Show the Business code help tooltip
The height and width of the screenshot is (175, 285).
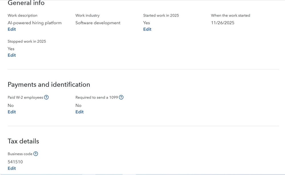coord(36,154)
